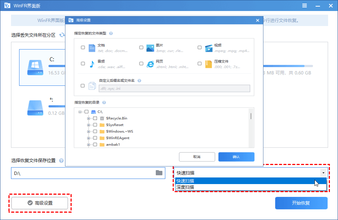The image size is (338, 220).
Task: Click the help icon beside 指定恢复的文件类型
Action: [x=111, y=33]
